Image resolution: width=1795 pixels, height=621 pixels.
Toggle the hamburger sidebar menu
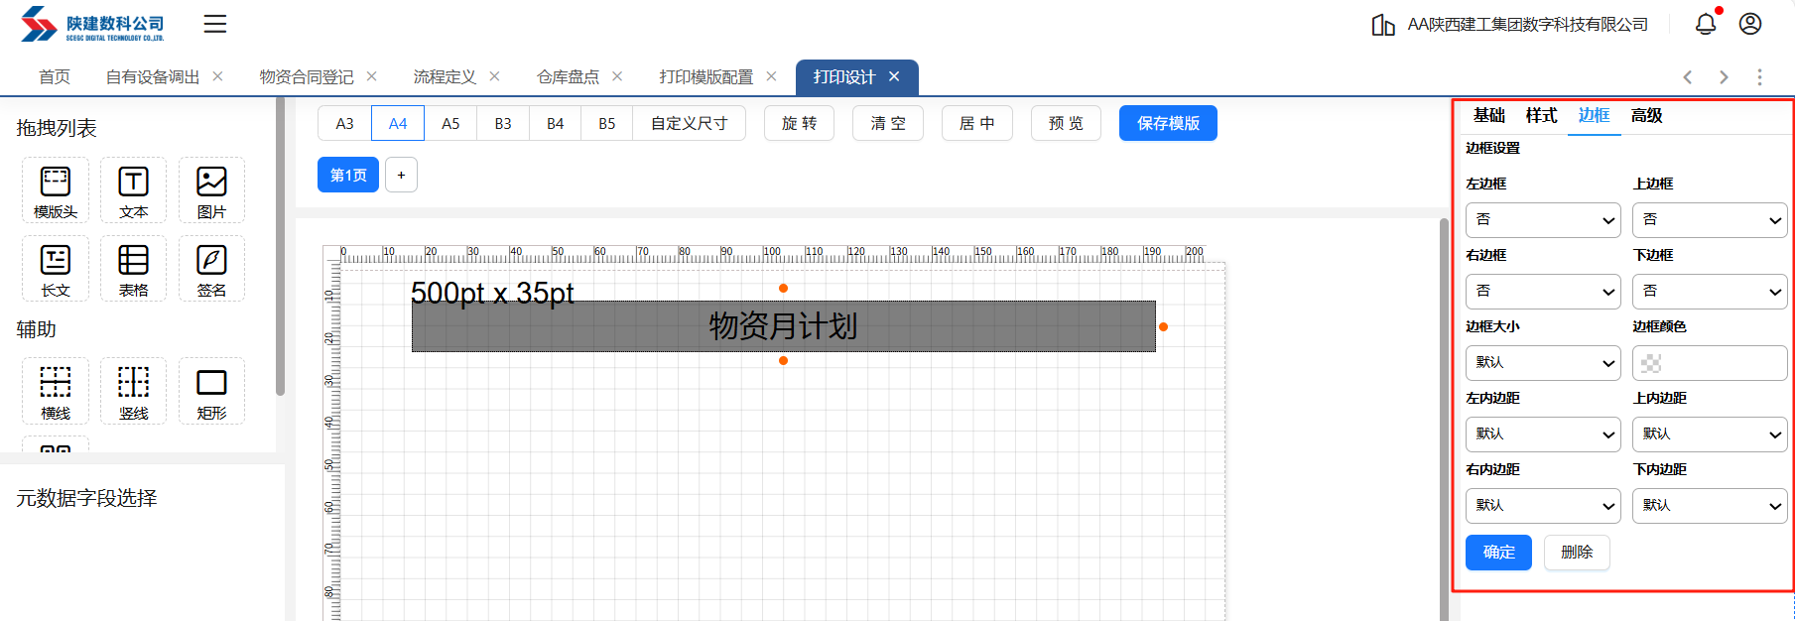tap(215, 24)
